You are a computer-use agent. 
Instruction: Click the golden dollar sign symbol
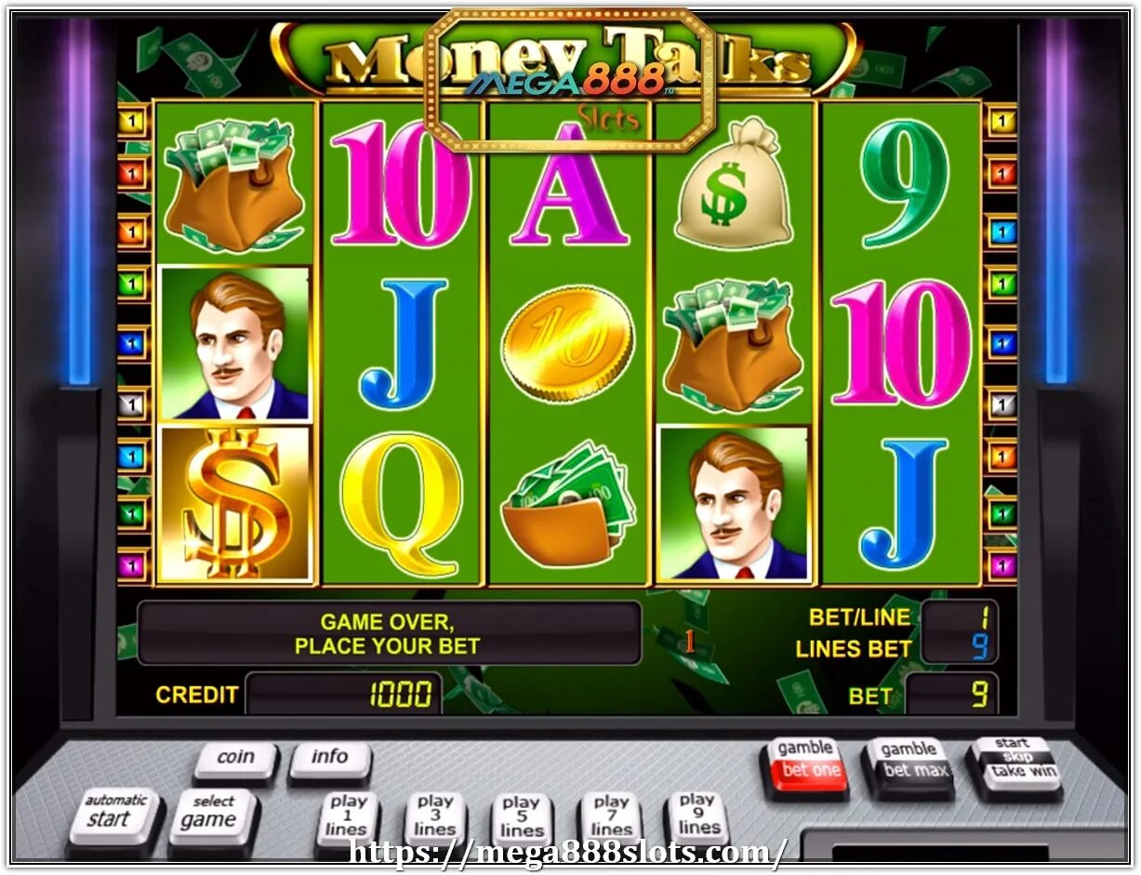point(237,503)
